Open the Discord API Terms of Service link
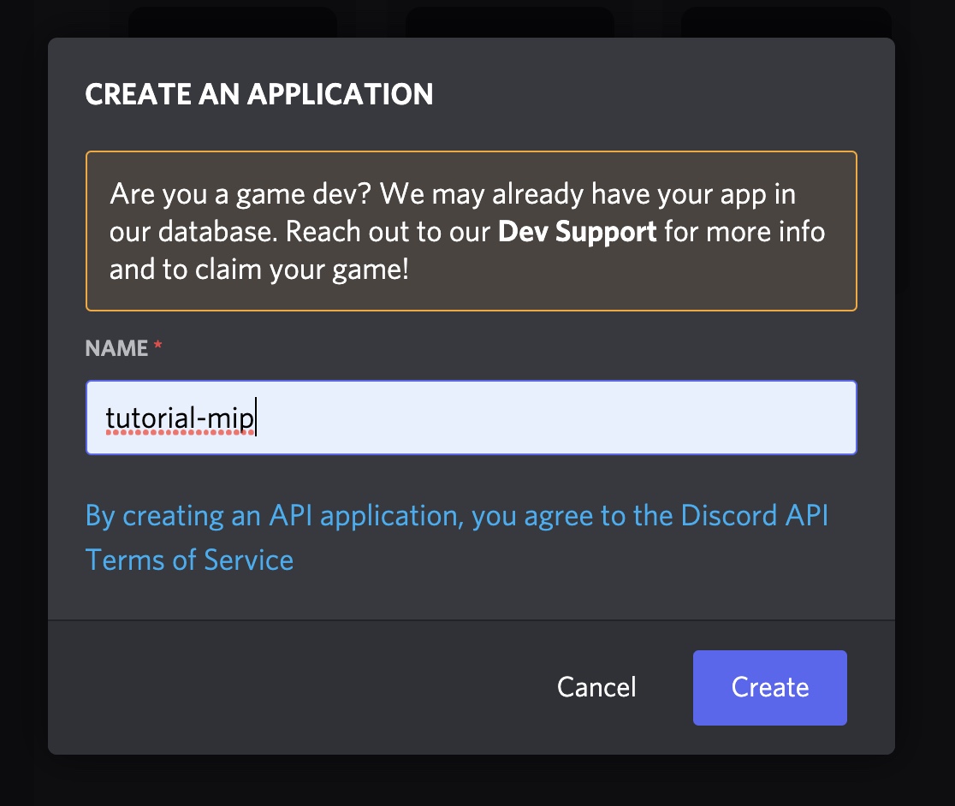The height and width of the screenshot is (806, 955). click(x=457, y=537)
